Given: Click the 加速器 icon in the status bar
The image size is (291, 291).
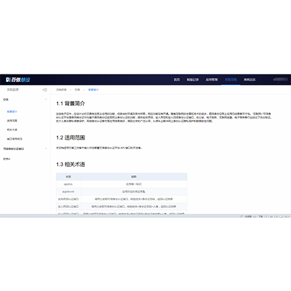Looking at the screenshot, I should click(248, 217).
